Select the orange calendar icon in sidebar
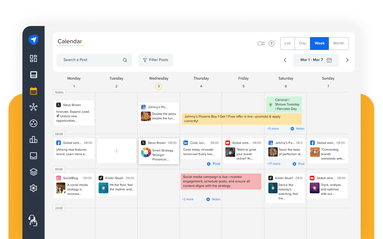Image resolution: width=383 pixels, height=239 pixels. (x=34, y=91)
